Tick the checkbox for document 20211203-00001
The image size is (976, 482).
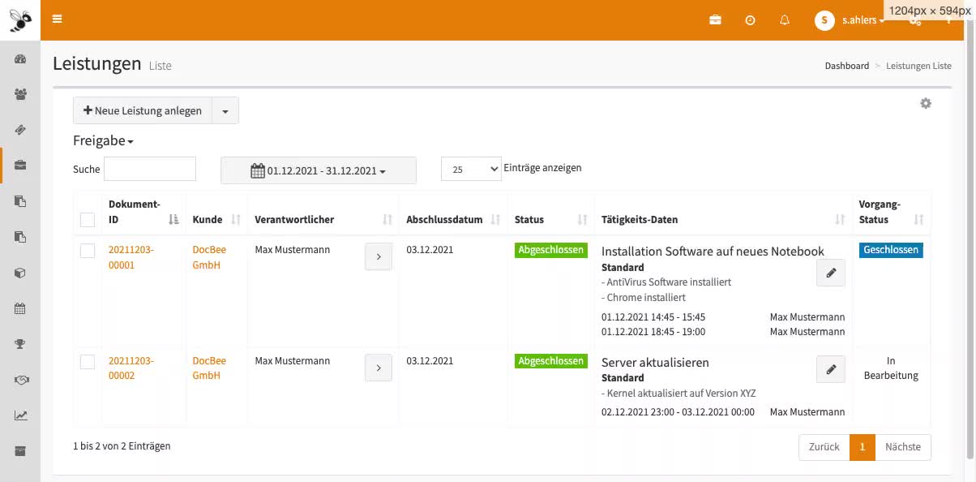pos(88,252)
